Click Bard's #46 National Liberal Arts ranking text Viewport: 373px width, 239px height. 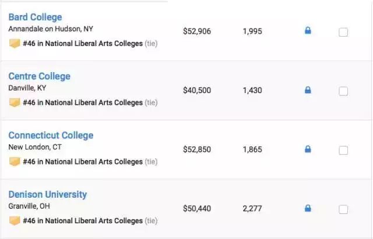pyautogui.click(x=83, y=44)
